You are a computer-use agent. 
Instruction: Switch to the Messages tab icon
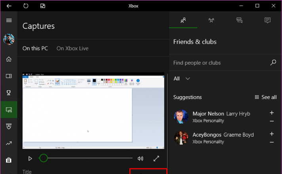point(239,20)
